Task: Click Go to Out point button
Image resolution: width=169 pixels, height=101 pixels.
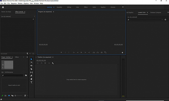Action: pos(89,53)
